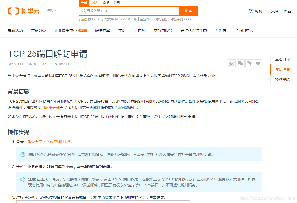Click the article title TCP 25端口解封申请
The image size is (297, 203).
tap(47, 54)
